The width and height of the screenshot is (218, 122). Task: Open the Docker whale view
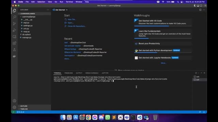point(14,56)
